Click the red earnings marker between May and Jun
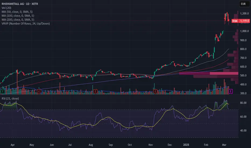This screenshot has height=148, width=251. (39, 91)
